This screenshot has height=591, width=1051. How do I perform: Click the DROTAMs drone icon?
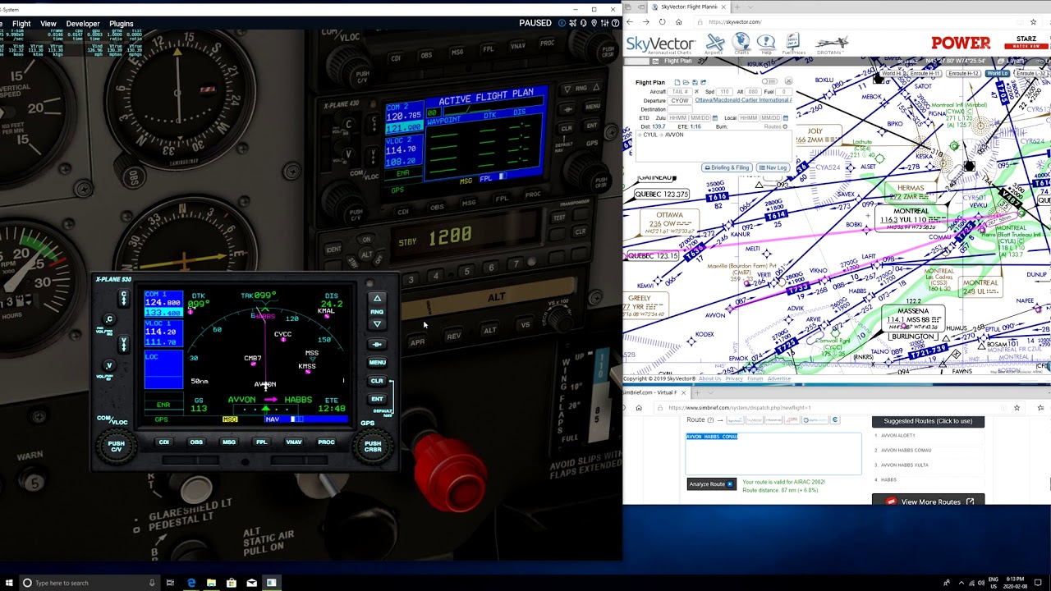click(x=832, y=44)
